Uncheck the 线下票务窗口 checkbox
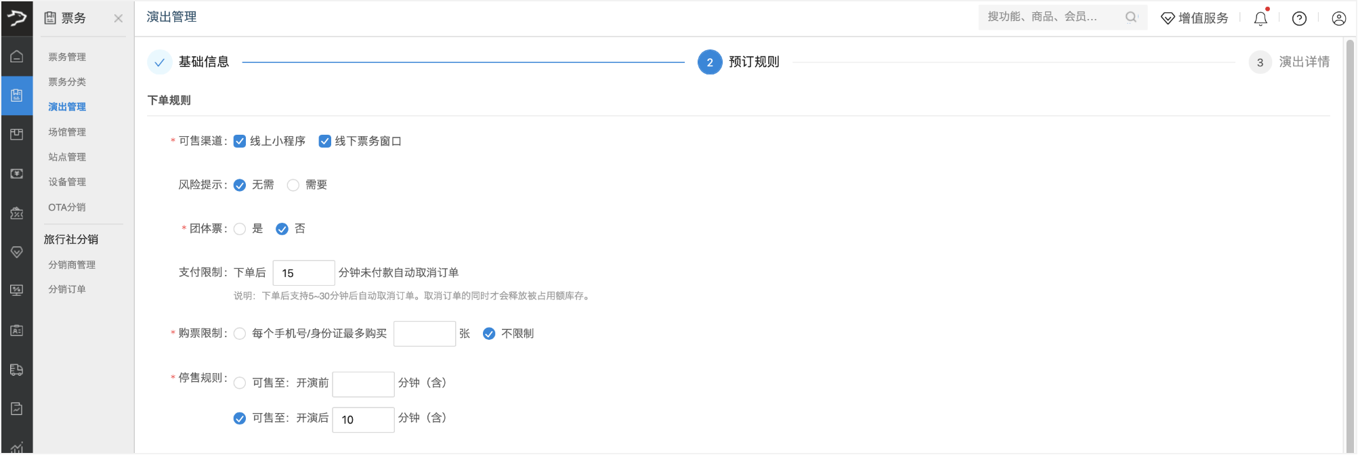1358x455 pixels. (324, 142)
